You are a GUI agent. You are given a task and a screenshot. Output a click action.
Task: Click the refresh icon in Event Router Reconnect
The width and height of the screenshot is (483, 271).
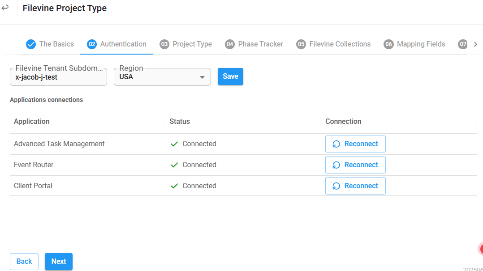(x=336, y=165)
